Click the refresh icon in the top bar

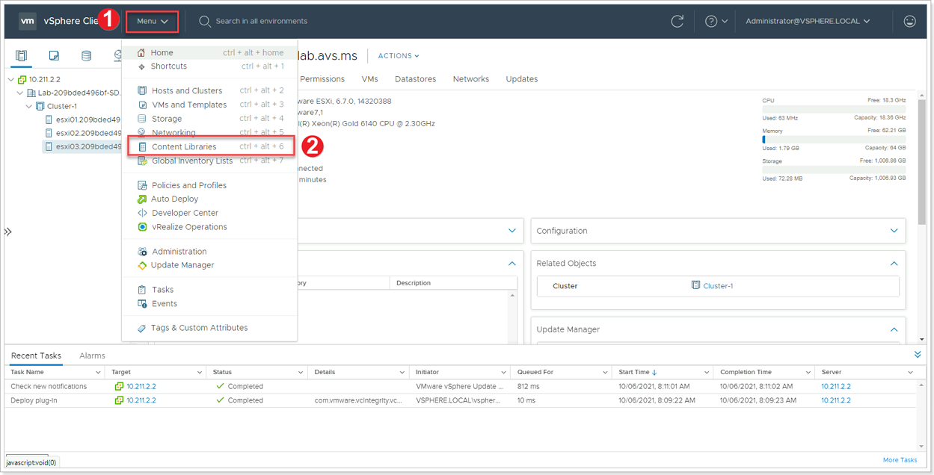(x=677, y=22)
